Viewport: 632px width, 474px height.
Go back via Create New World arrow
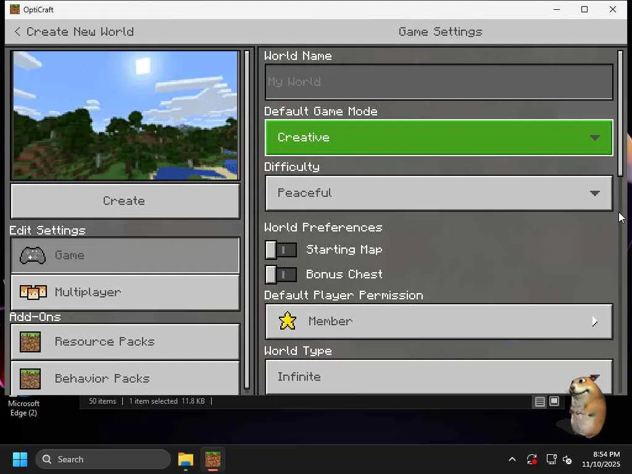click(x=17, y=31)
